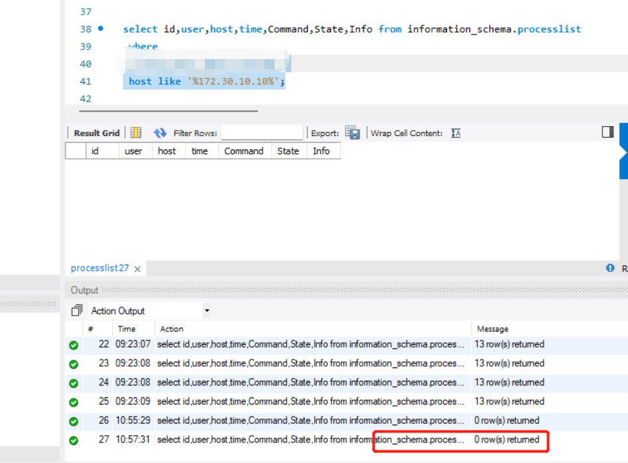Click inside the Filter Rows input field

click(261, 133)
